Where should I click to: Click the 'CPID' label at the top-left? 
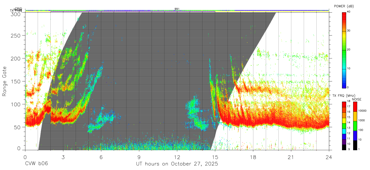18,9
